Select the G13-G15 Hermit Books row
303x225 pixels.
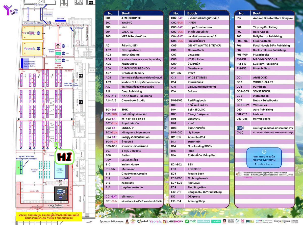(264, 119)
